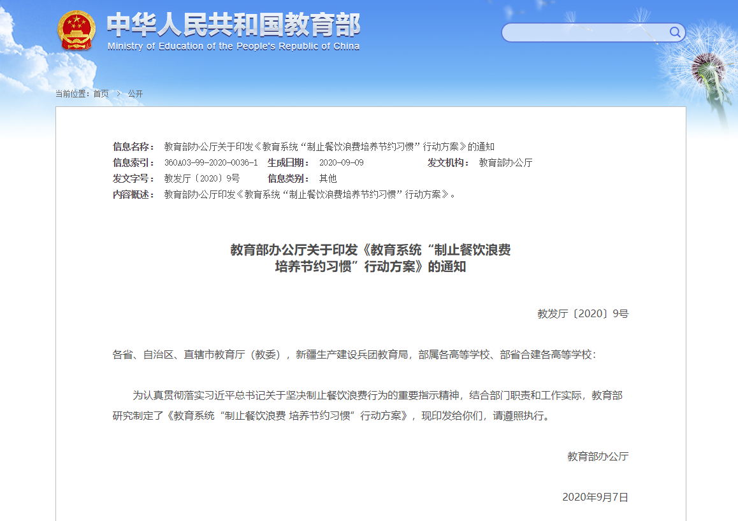
Task: Click the 内容概述 summary text
Action: click(310, 195)
